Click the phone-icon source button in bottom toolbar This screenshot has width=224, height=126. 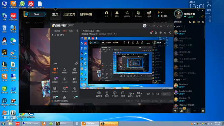click(115, 94)
